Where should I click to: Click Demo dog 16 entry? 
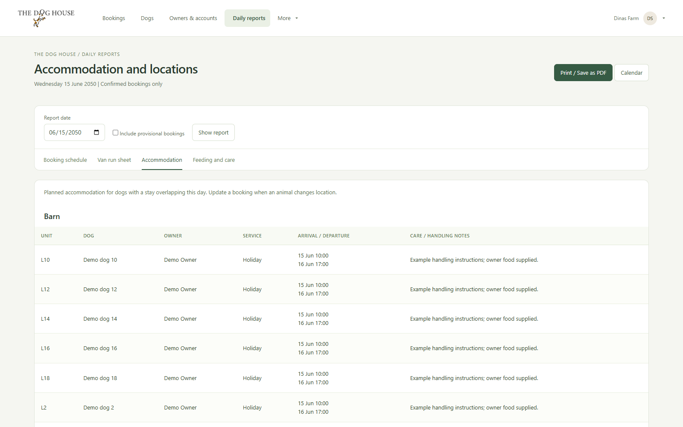(x=100, y=348)
